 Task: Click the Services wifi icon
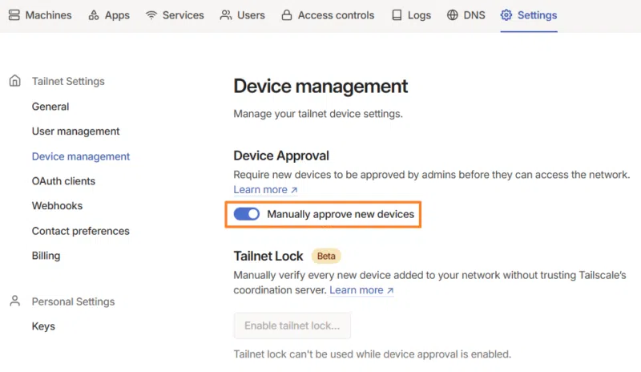[x=151, y=15]
